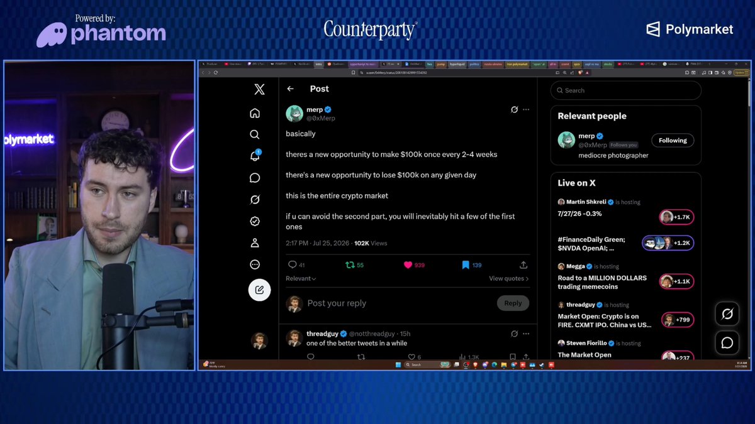Image resolution: width=755 pixels, height=424 pixels.
Task: Open the Windows Start button on the taskbar
Action: point(398,364)
